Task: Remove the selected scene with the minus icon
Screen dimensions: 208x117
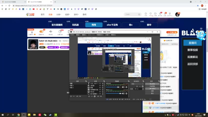Action: 74,96
